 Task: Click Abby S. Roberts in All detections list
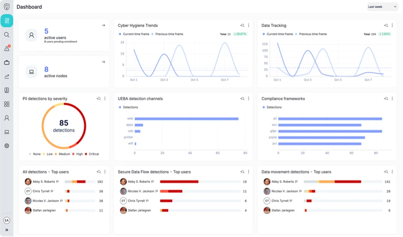[43, 182]
